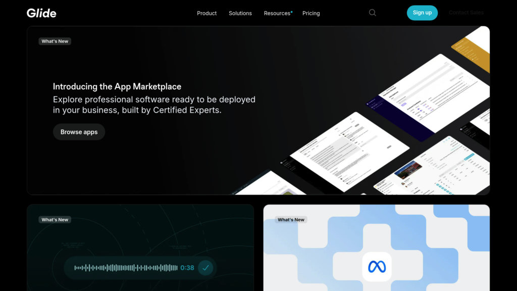Open the Resources dropdown

pos(277,13)
